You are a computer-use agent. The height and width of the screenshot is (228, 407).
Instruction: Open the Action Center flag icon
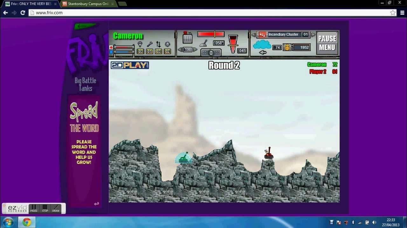(x=339, y=222)
